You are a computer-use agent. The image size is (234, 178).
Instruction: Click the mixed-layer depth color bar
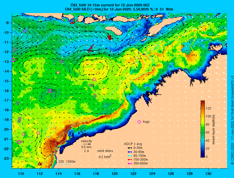tap(203, 129)
